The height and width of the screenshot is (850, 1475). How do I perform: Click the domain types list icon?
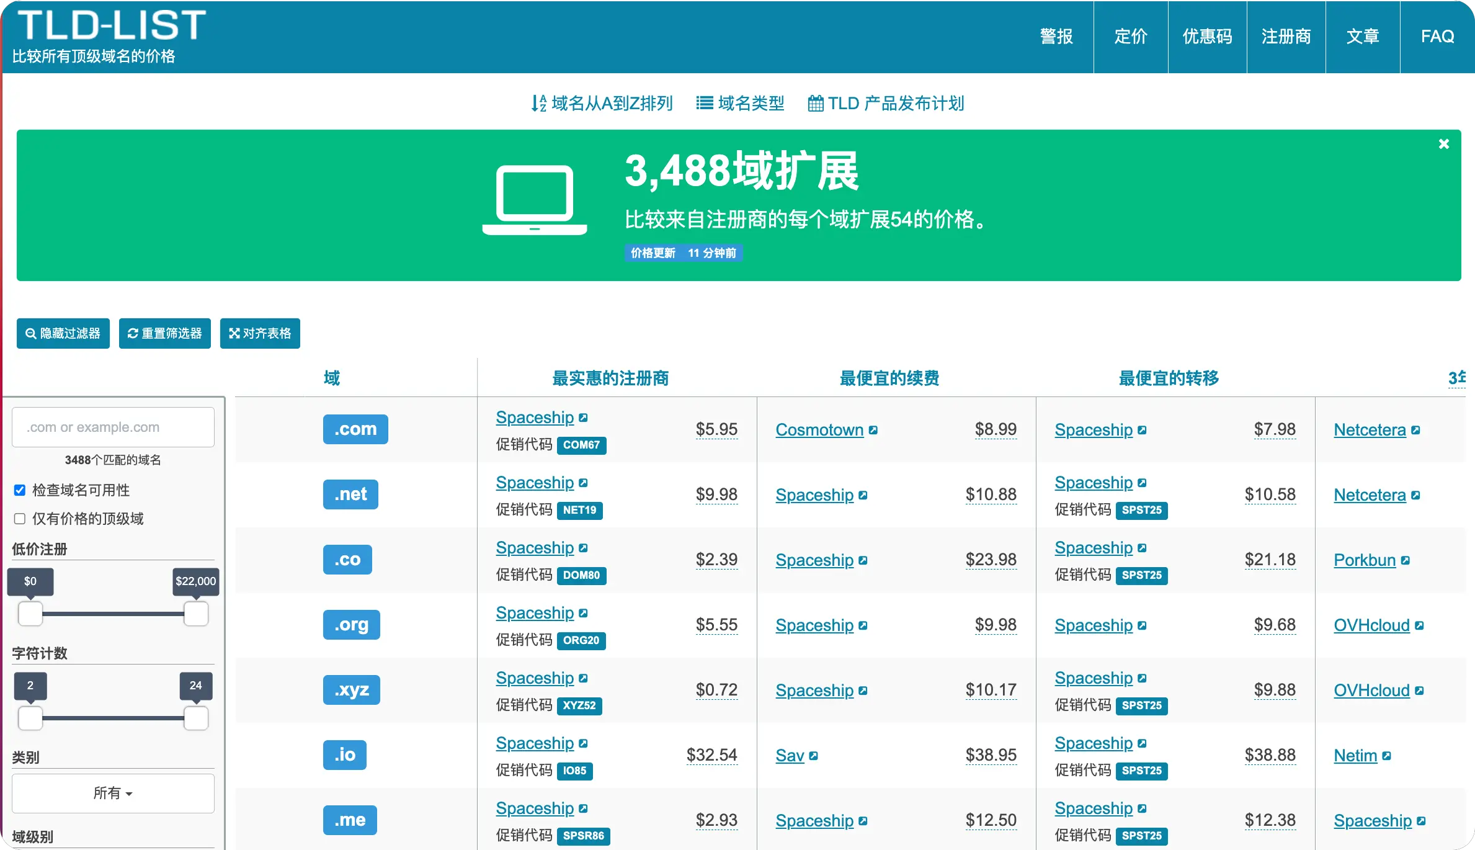[704, 103]
